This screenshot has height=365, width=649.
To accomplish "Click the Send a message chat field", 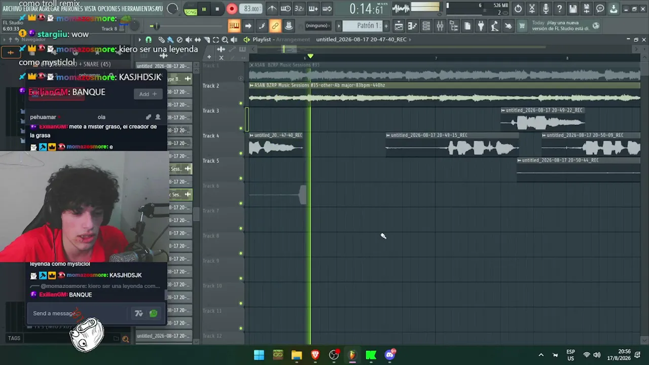I will 79,313.
